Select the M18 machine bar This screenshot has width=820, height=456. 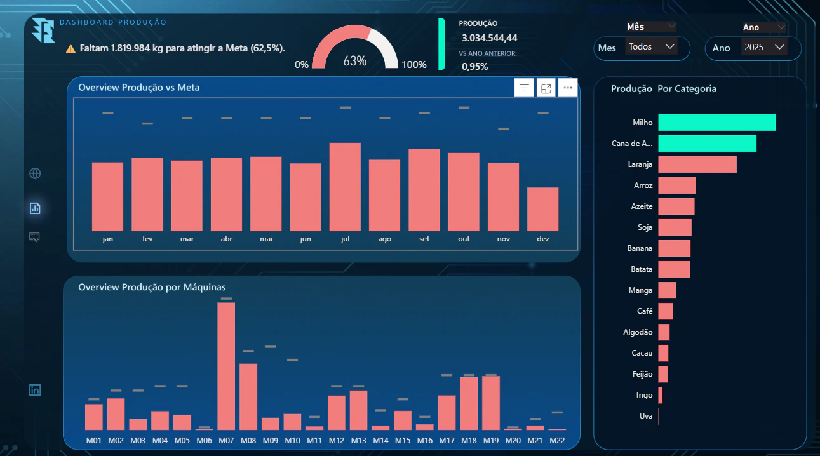click(469, 404)
